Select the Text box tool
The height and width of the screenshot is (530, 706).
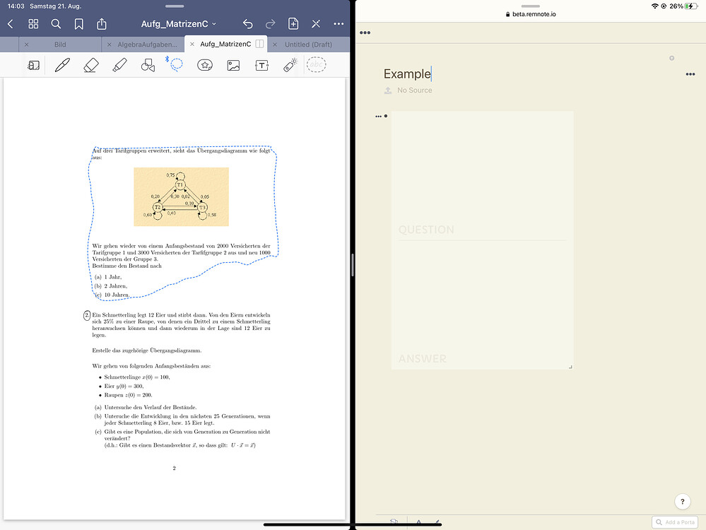click(x=262, y=64)
